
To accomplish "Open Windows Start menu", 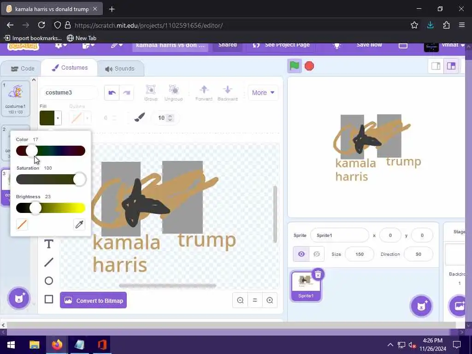I will coord(11,345).
